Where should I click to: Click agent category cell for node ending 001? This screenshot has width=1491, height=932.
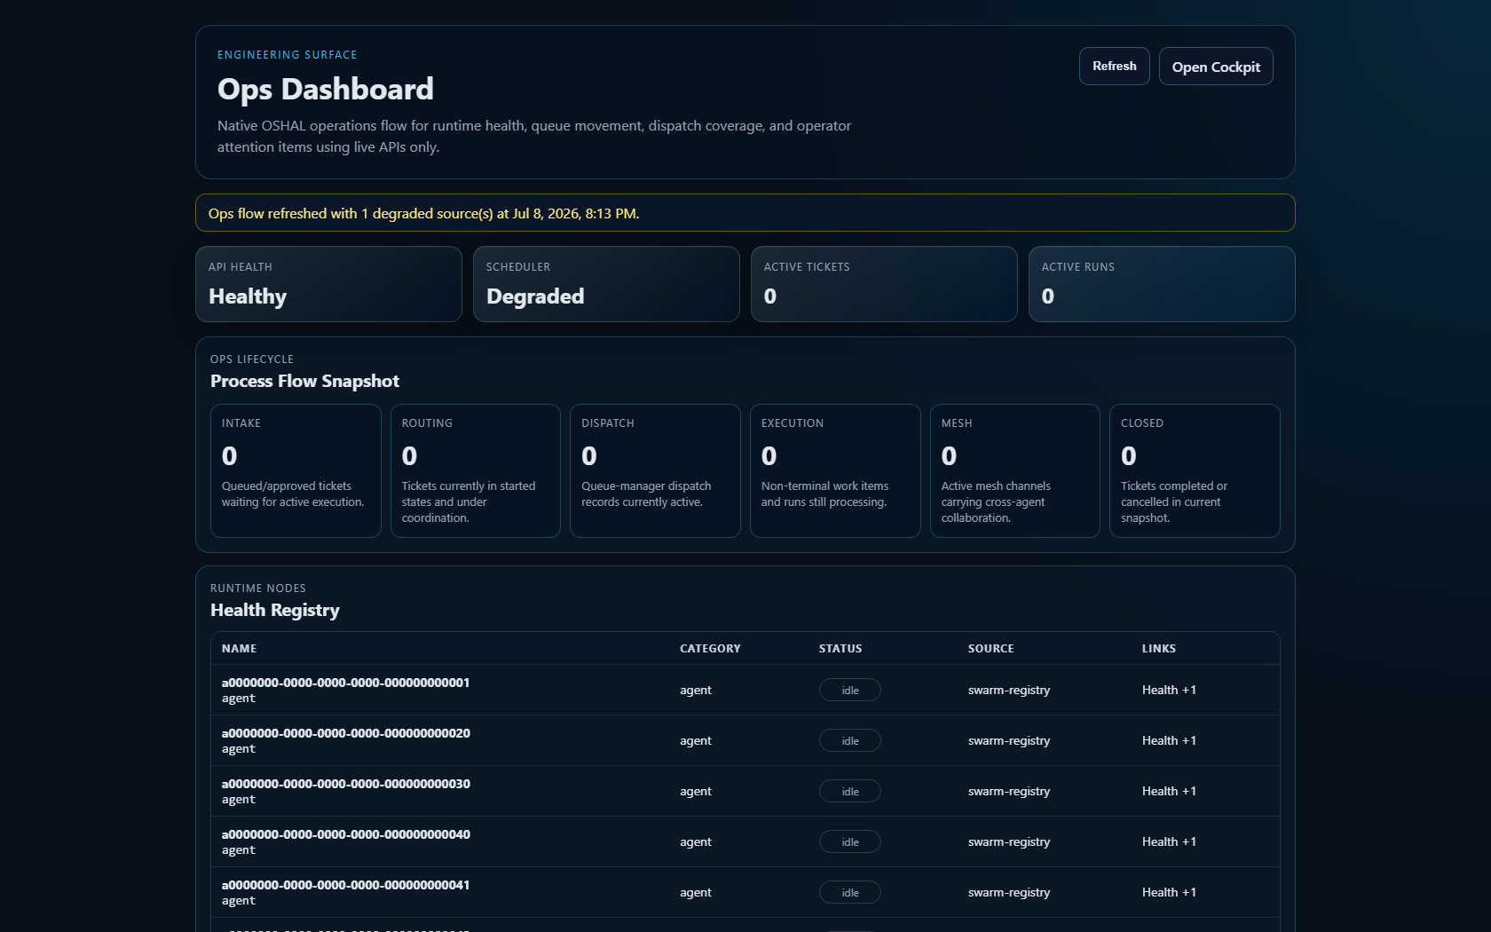point(696,690)
